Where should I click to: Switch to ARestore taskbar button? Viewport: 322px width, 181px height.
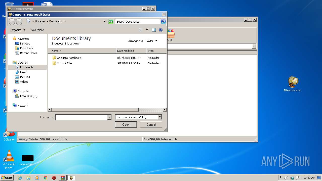click(71, 178)
